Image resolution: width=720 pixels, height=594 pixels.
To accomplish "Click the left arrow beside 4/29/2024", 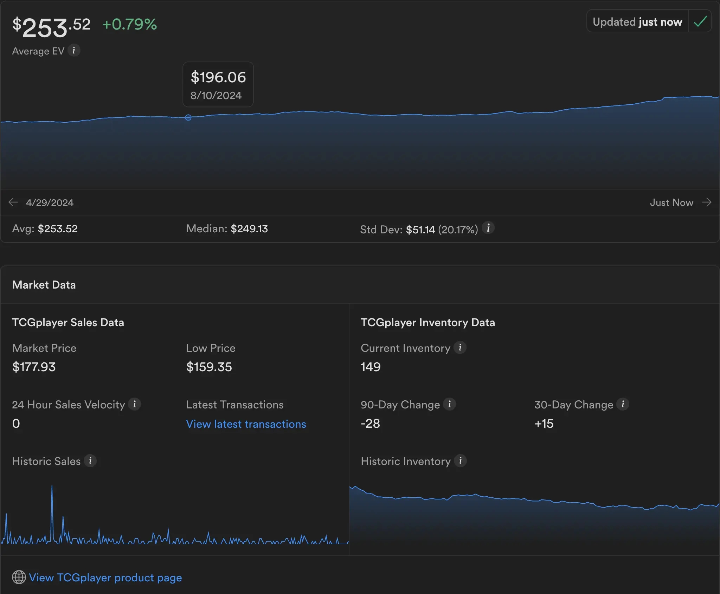I will (x=13, y=202).
